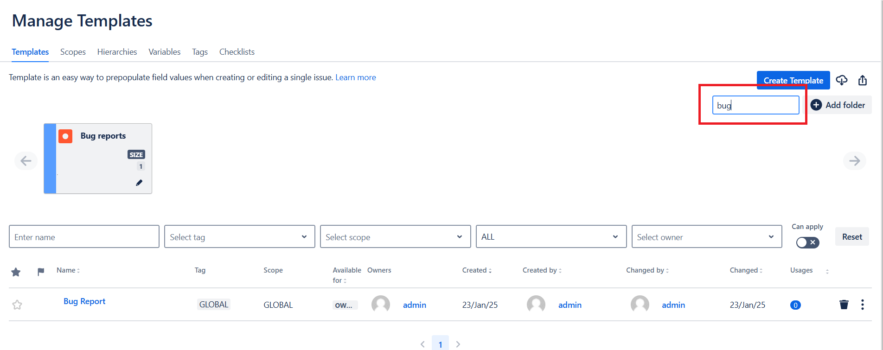Open the Learn more link

point(355,77)
